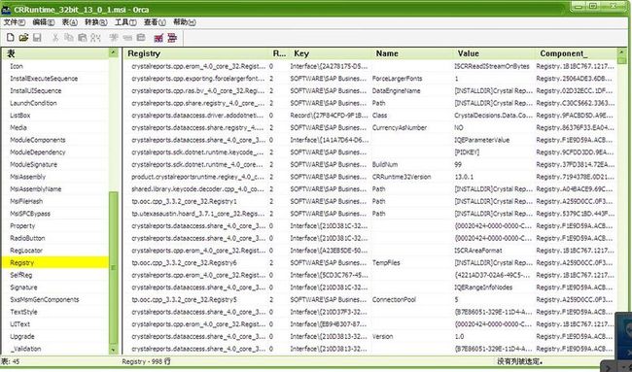Select the ListBox table
The image size is (632, 372).
click(x=20, y=116)
